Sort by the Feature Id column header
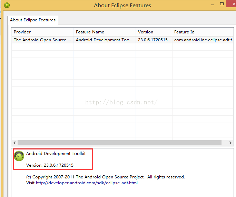This screenshot has width=236, height=197. (x=203, y=32)
